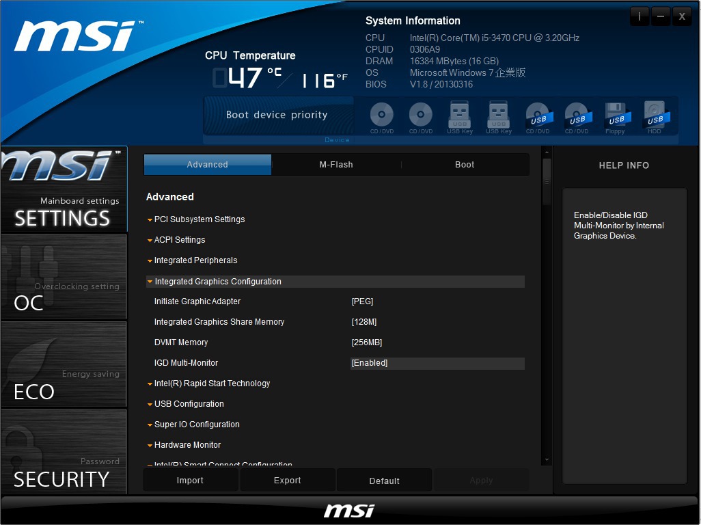Click the Export button
This screenshot has height=525, width=701.
pyautogui.click(x=288, y=481)
